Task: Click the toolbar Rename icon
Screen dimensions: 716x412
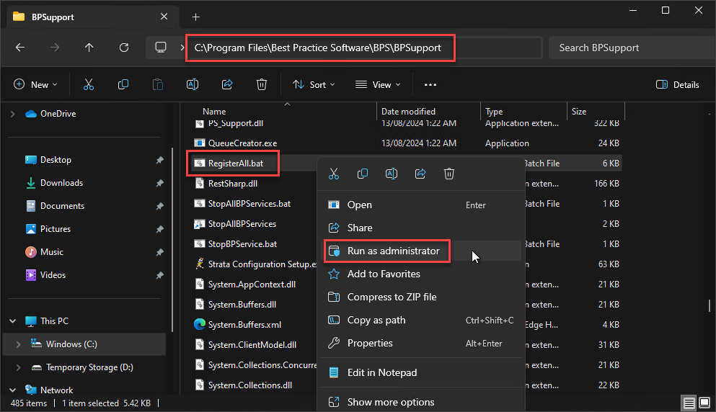Action: coord(193,84)
